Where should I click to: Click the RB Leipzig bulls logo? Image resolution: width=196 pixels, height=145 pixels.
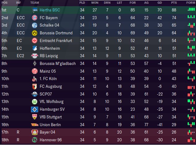tap(34, 56)
